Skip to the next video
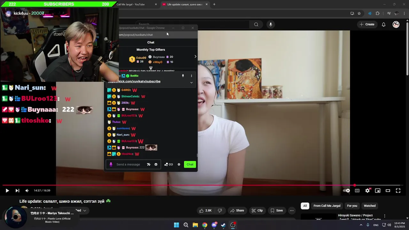 17,191
